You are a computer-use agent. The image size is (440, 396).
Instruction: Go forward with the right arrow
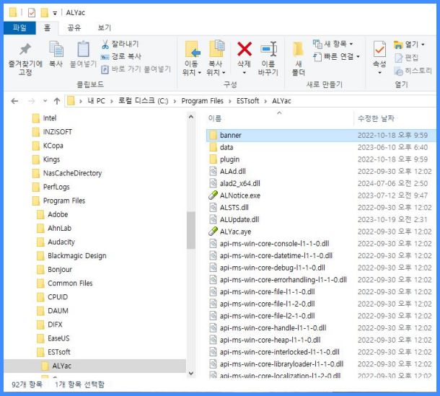[32, 101]
